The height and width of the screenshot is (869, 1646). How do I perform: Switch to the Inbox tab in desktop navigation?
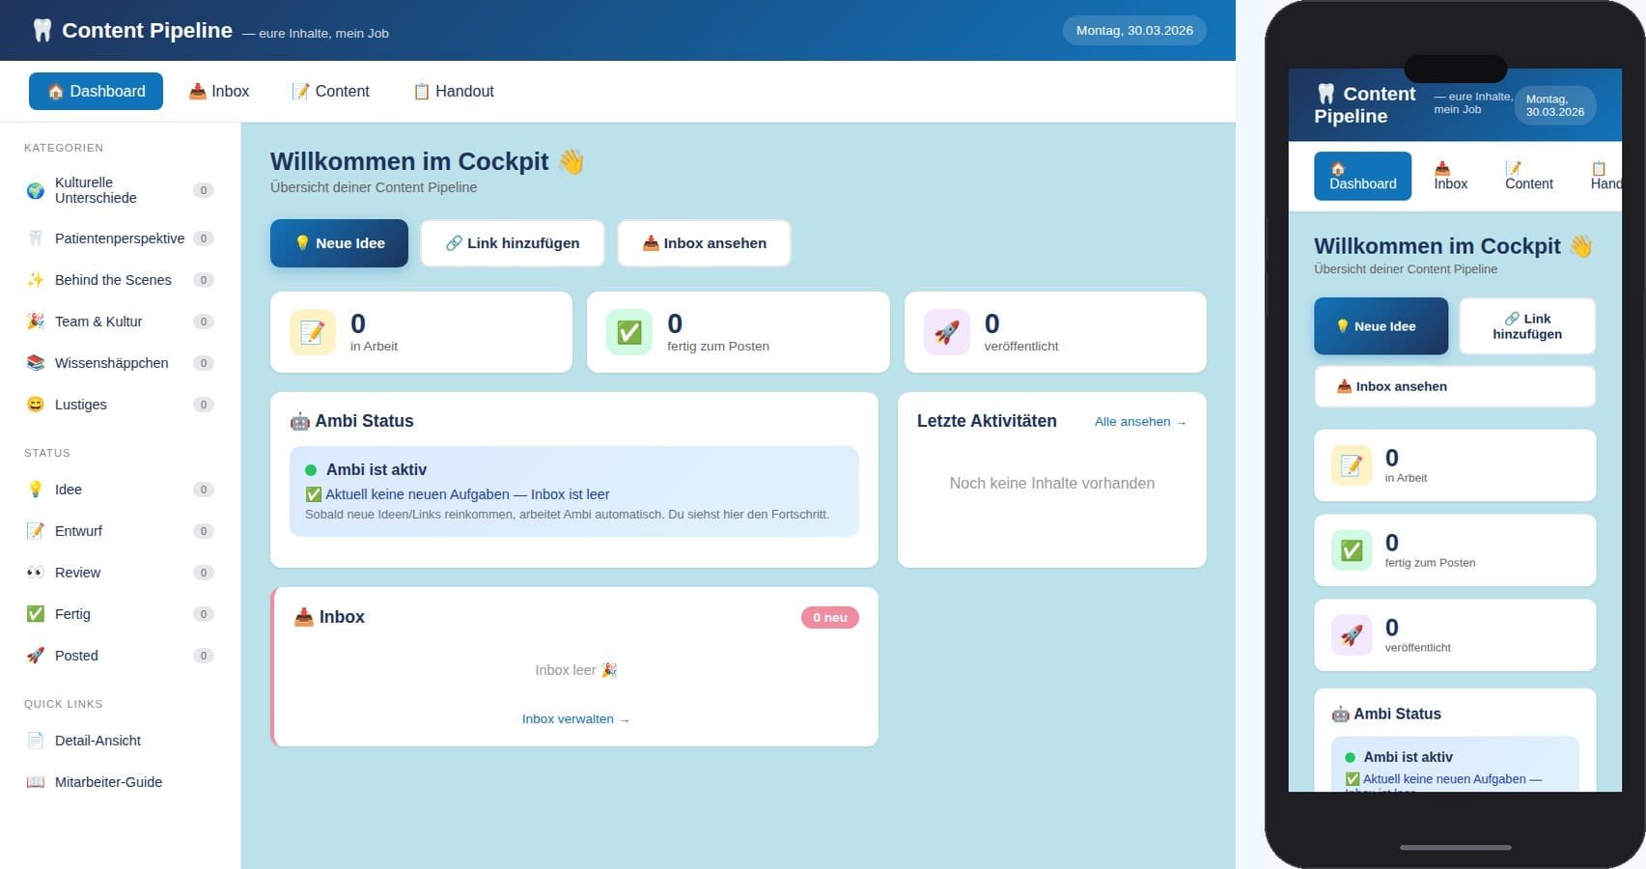pos(219,91)
